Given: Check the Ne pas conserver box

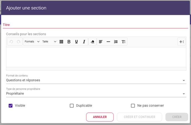Looking at the screenshot, I should tap(133, 106).
